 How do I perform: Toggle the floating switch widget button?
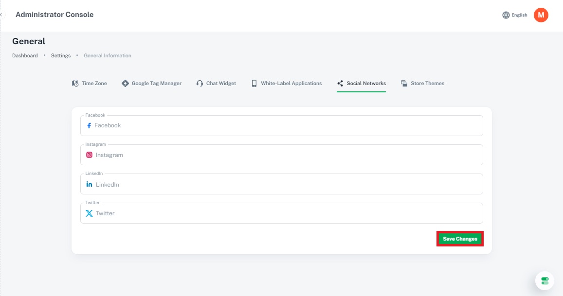click(x=545, y=280)
